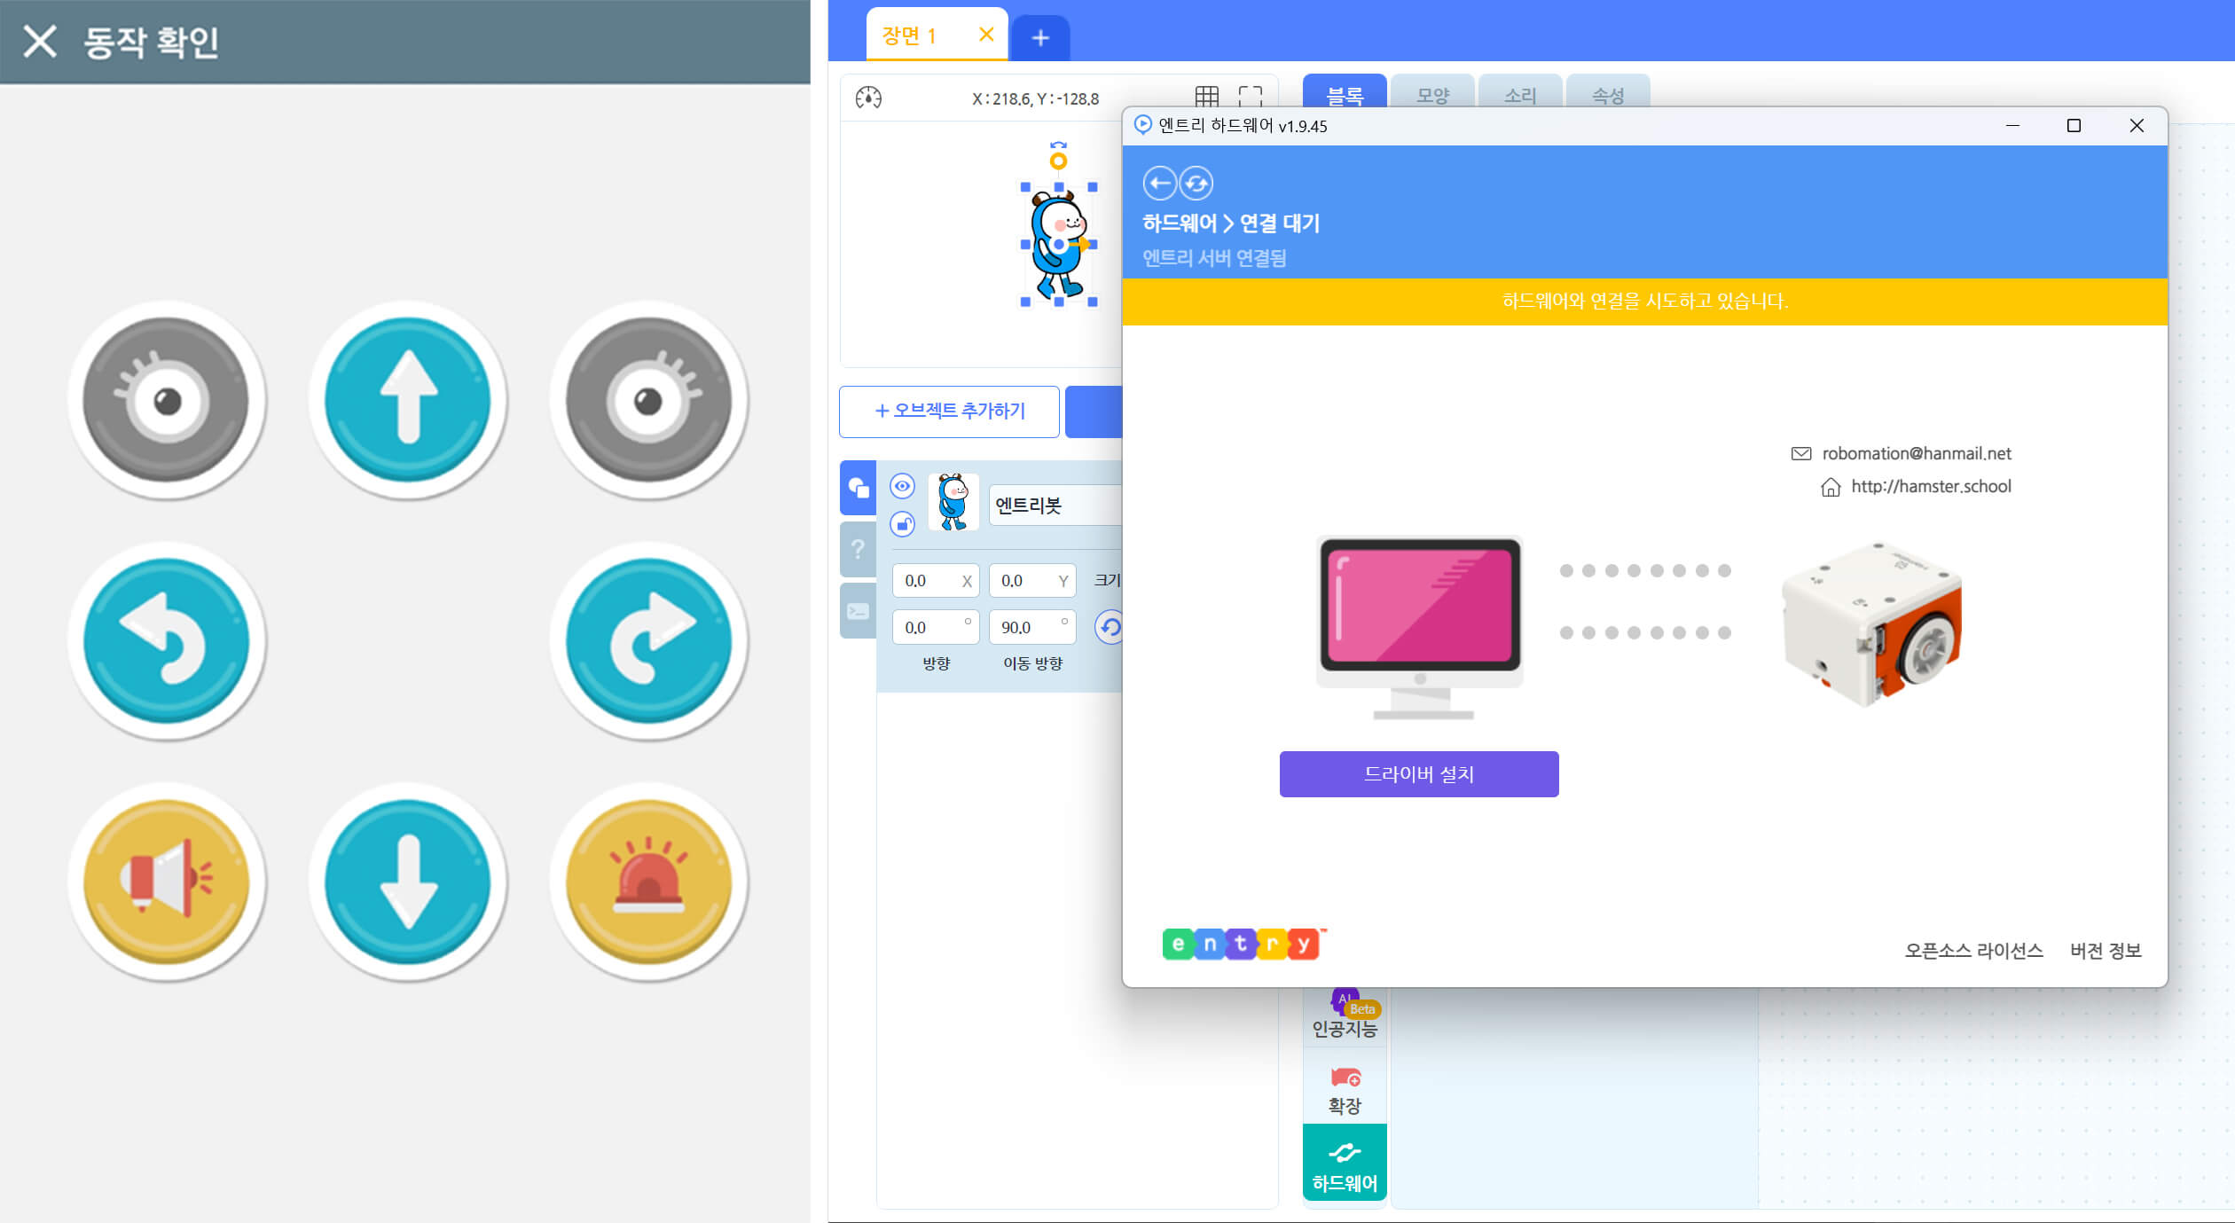Tap the right eye sensor button
This screenshot has height=1223, width=2235.
click(x=648, y=400)
